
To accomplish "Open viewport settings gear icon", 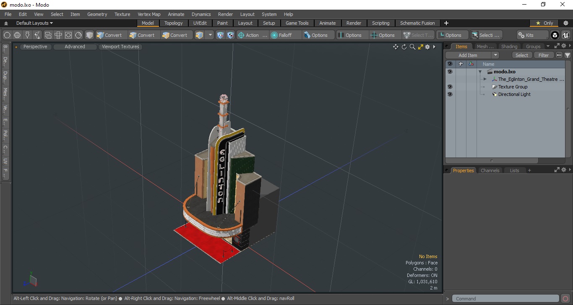I will click(x=427, y=47).
